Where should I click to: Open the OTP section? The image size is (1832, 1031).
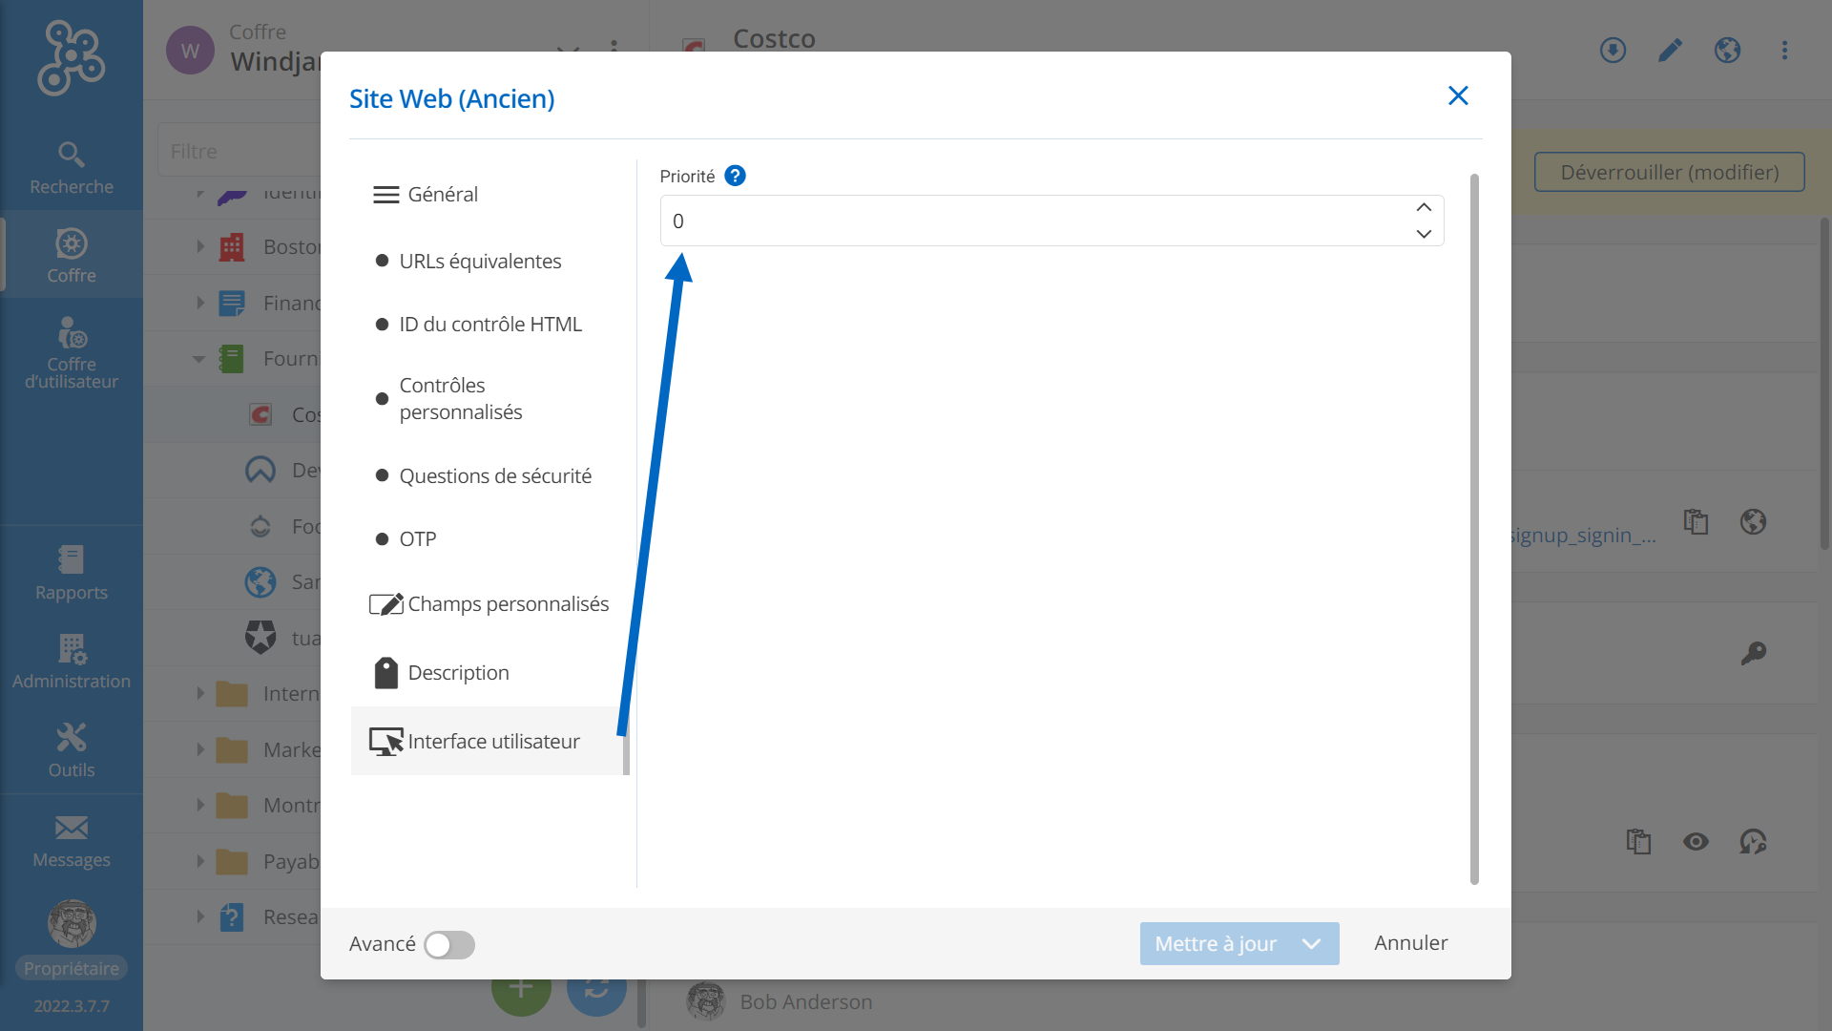point(418,539)
